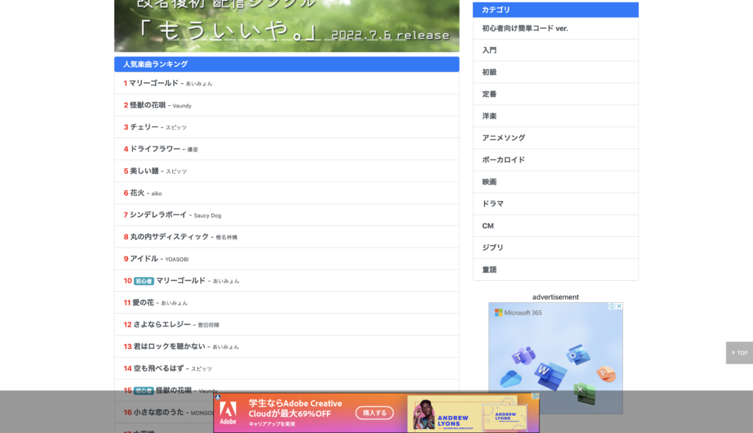Open 怪獣の花唄 by Vaundy at rank 2
This screenshot has width=753, height=433.
coord(148,105)
